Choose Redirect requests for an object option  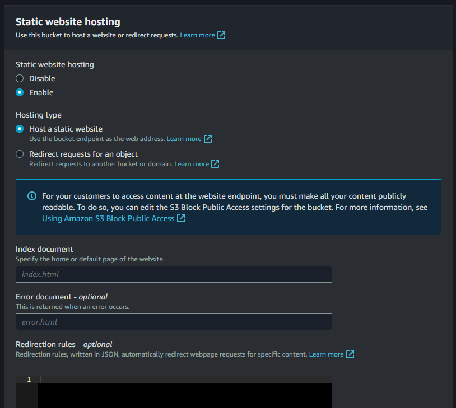20,154
